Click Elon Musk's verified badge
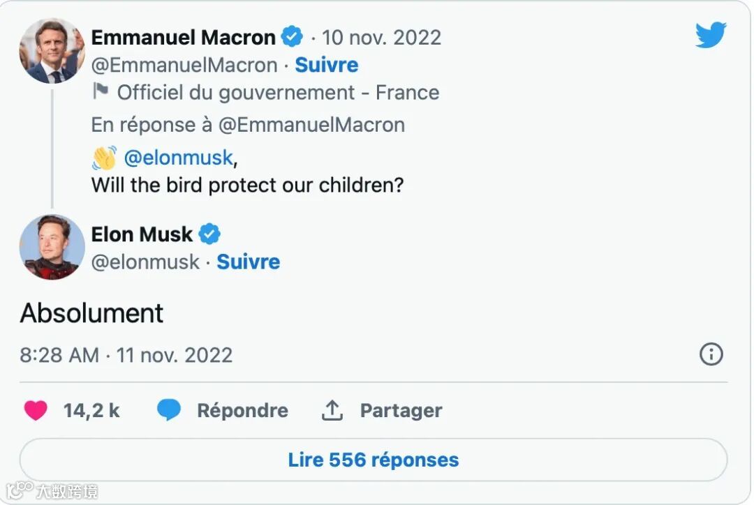 209,234
